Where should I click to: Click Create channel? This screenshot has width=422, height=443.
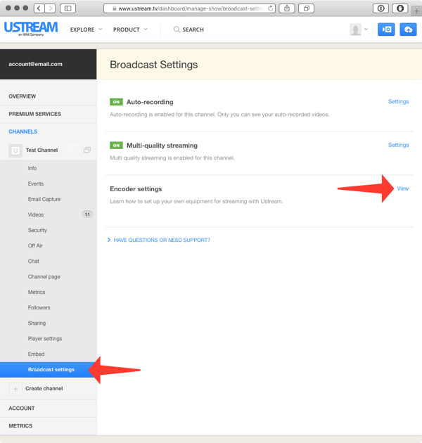(x=44, y=388)
